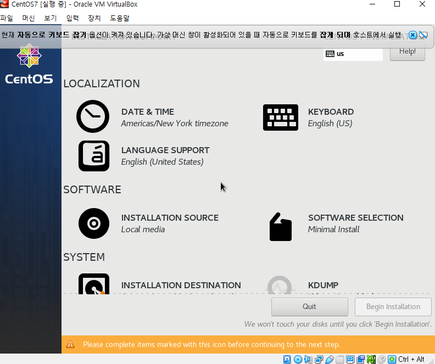435x364 pixels.
Task: Select the KEYBOARD heading
Action: pyautogui.click(x=331, y=111)
